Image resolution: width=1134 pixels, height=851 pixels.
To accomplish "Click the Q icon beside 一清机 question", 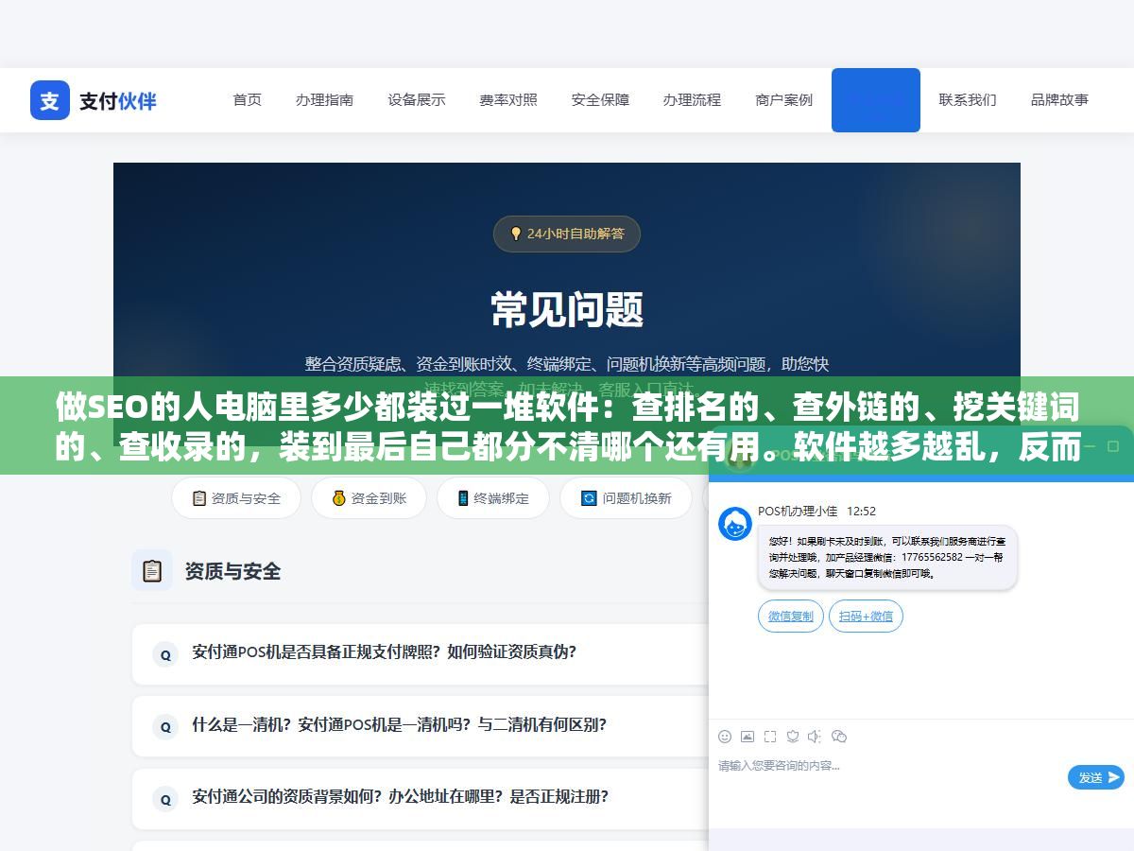I will point(165,727).
